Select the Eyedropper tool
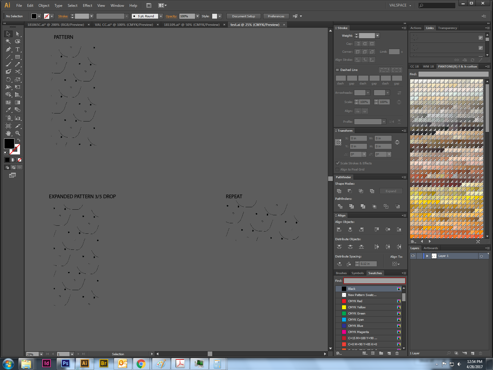 click(x=8, y=110)
